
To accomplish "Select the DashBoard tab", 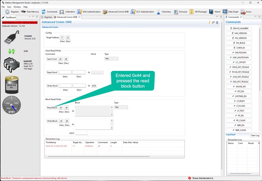I will (9, 17).
